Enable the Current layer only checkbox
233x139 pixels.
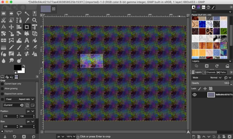(2, 84)
